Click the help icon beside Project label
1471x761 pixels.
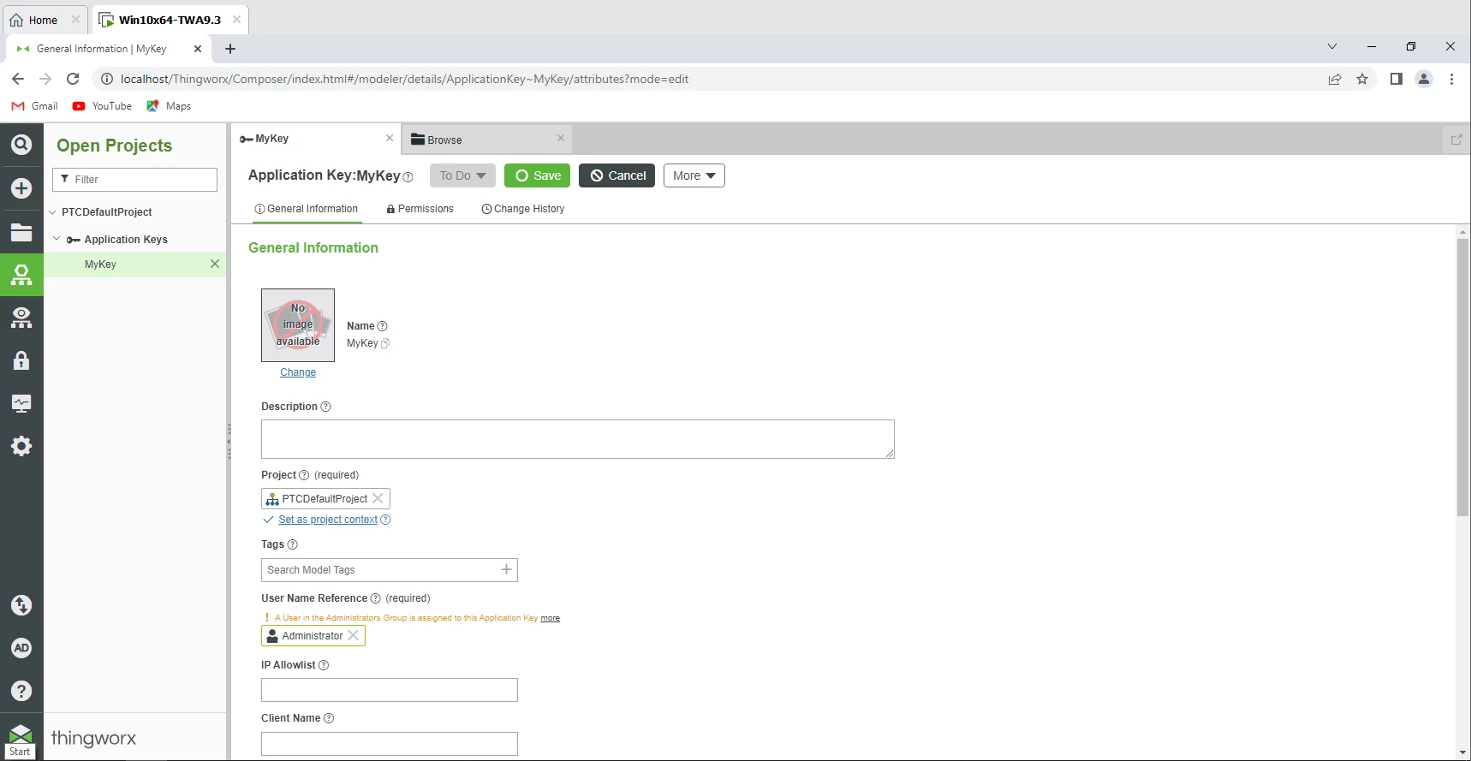[304, 475]
